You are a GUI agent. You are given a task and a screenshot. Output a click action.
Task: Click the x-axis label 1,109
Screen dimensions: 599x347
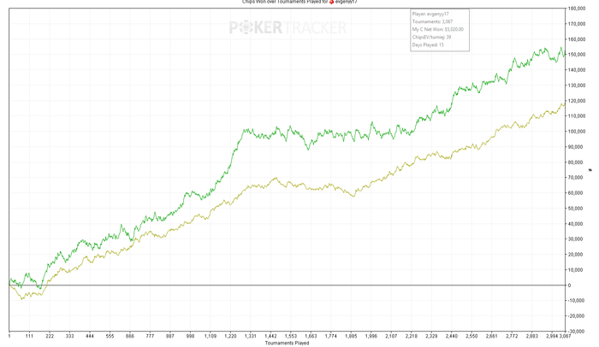point(211,336)
